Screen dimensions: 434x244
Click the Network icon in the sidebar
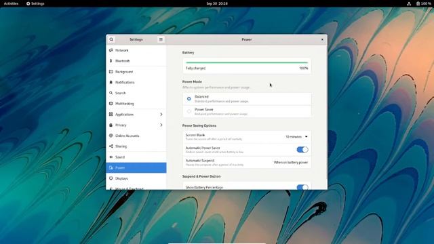[x=111, y=50]
